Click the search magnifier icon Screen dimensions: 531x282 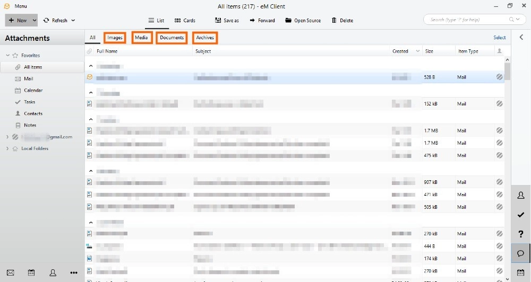point(511,20)
